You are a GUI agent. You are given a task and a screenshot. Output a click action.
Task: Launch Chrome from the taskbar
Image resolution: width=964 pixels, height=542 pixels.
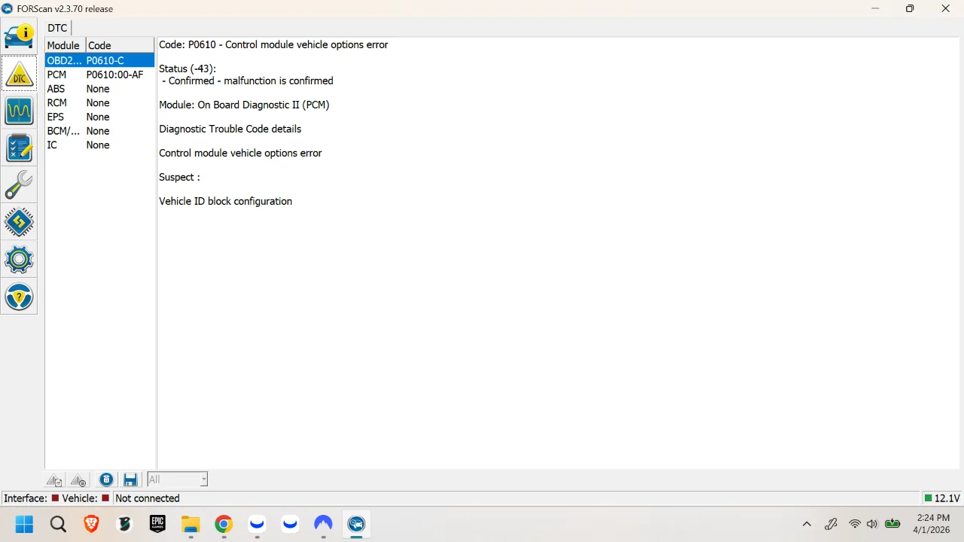pos(224,523)
